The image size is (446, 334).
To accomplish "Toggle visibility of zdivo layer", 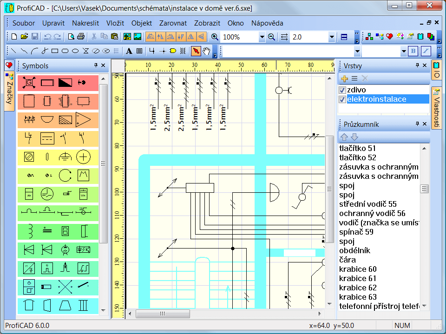I will point(342,90).
